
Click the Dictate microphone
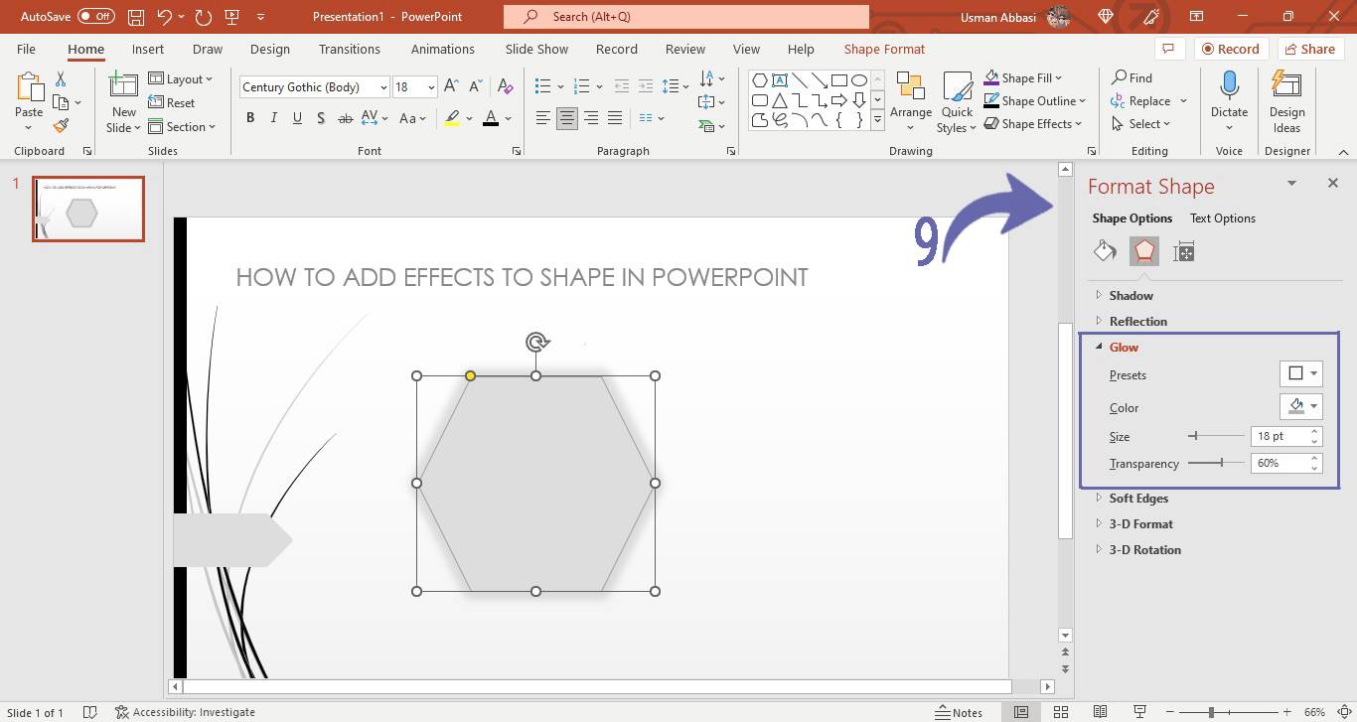coord(1229,102)
